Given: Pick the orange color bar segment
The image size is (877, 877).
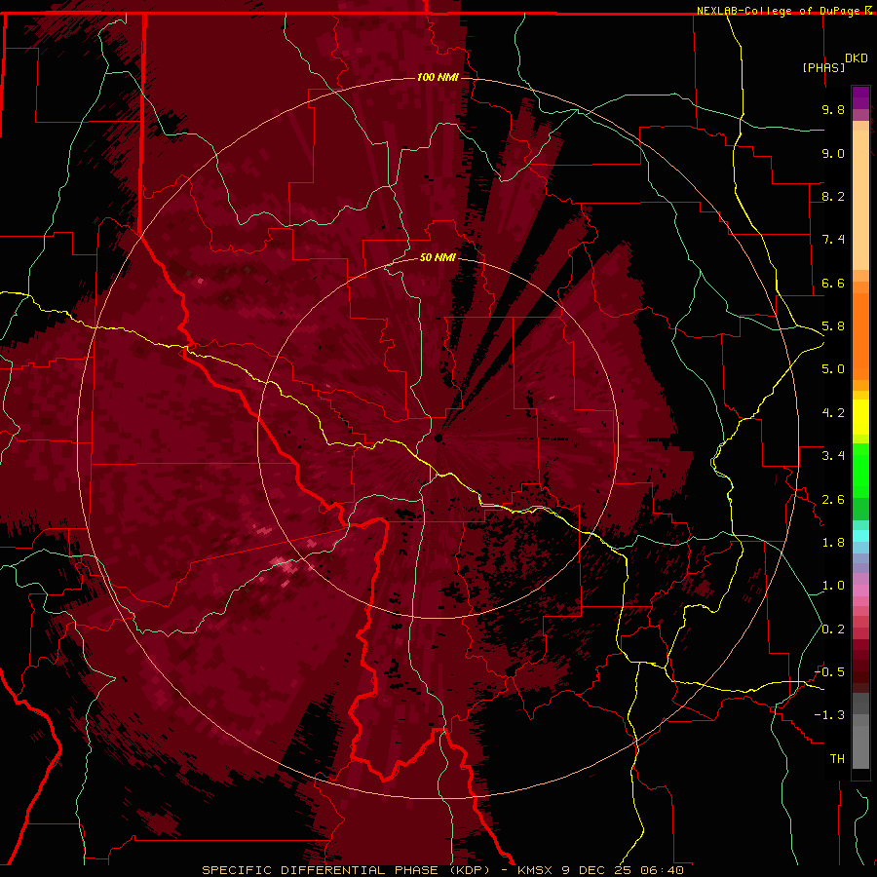Looking at the screenshot, I should tap(860, 335).
